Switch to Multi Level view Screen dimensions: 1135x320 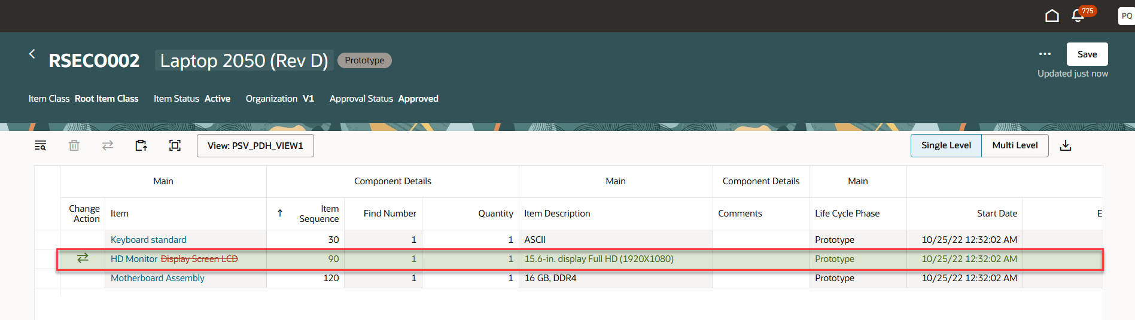[x=1015, y=145]
